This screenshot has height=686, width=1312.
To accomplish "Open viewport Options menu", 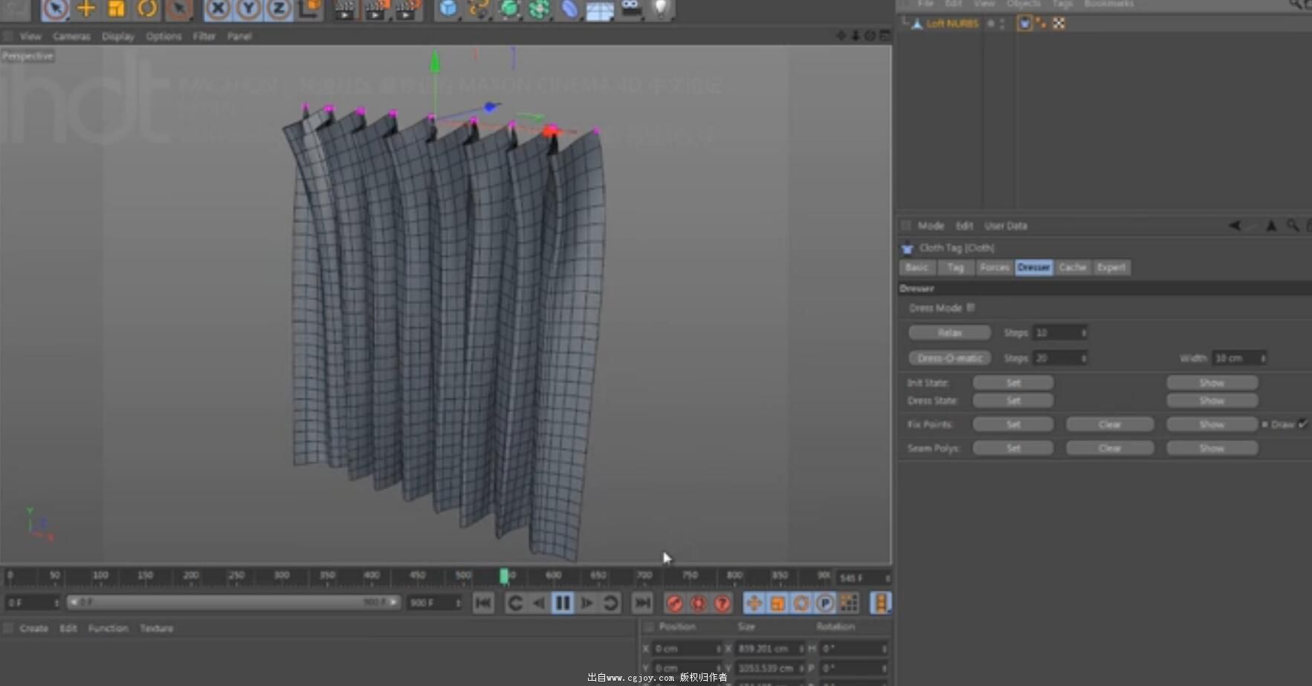I will [x=164, y=36].
